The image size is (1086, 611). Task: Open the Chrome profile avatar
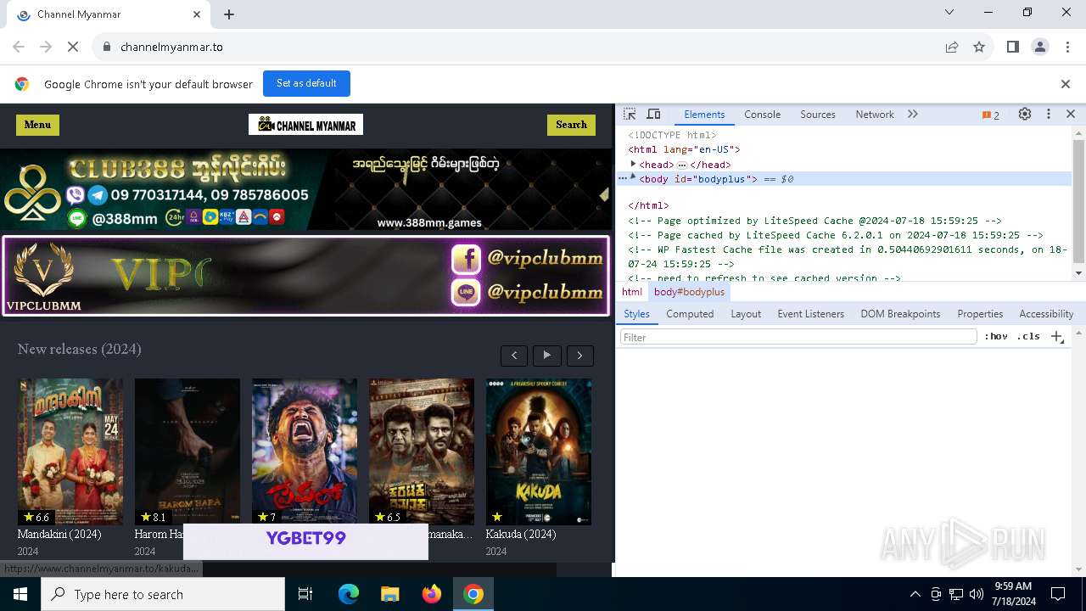(x=1040, y=47)
